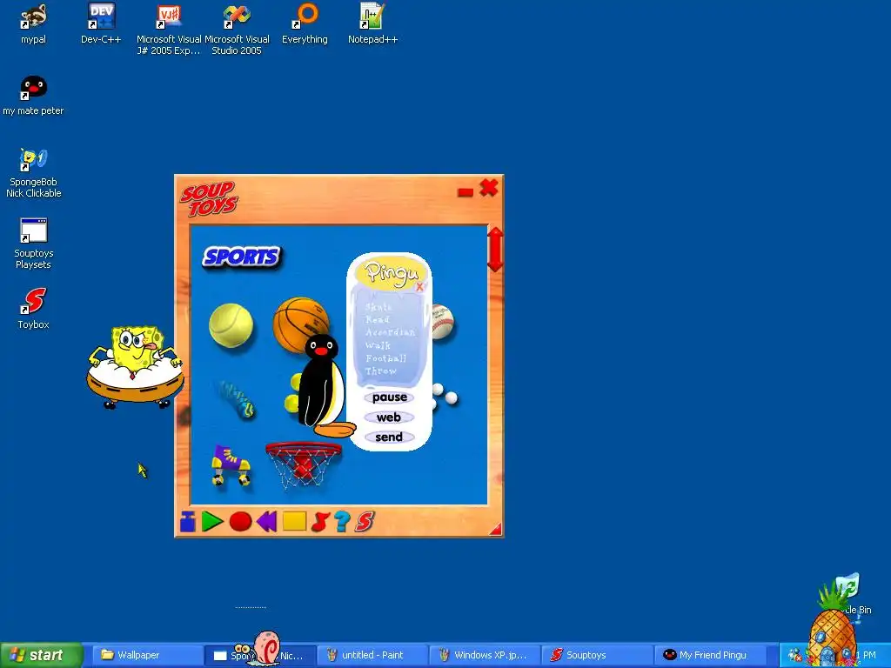
Task: Pick the purple roller skate toy
Action: 231,465
